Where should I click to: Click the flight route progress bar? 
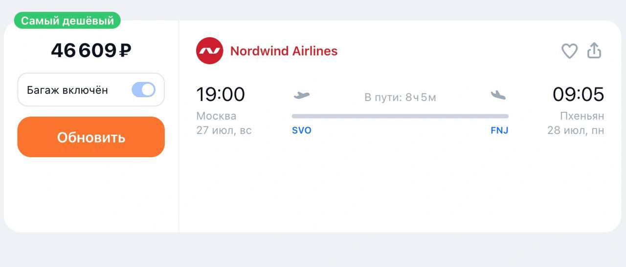pyautogui.click(x=400, y=116)
